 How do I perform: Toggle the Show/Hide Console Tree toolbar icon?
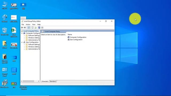pos(29,28)
